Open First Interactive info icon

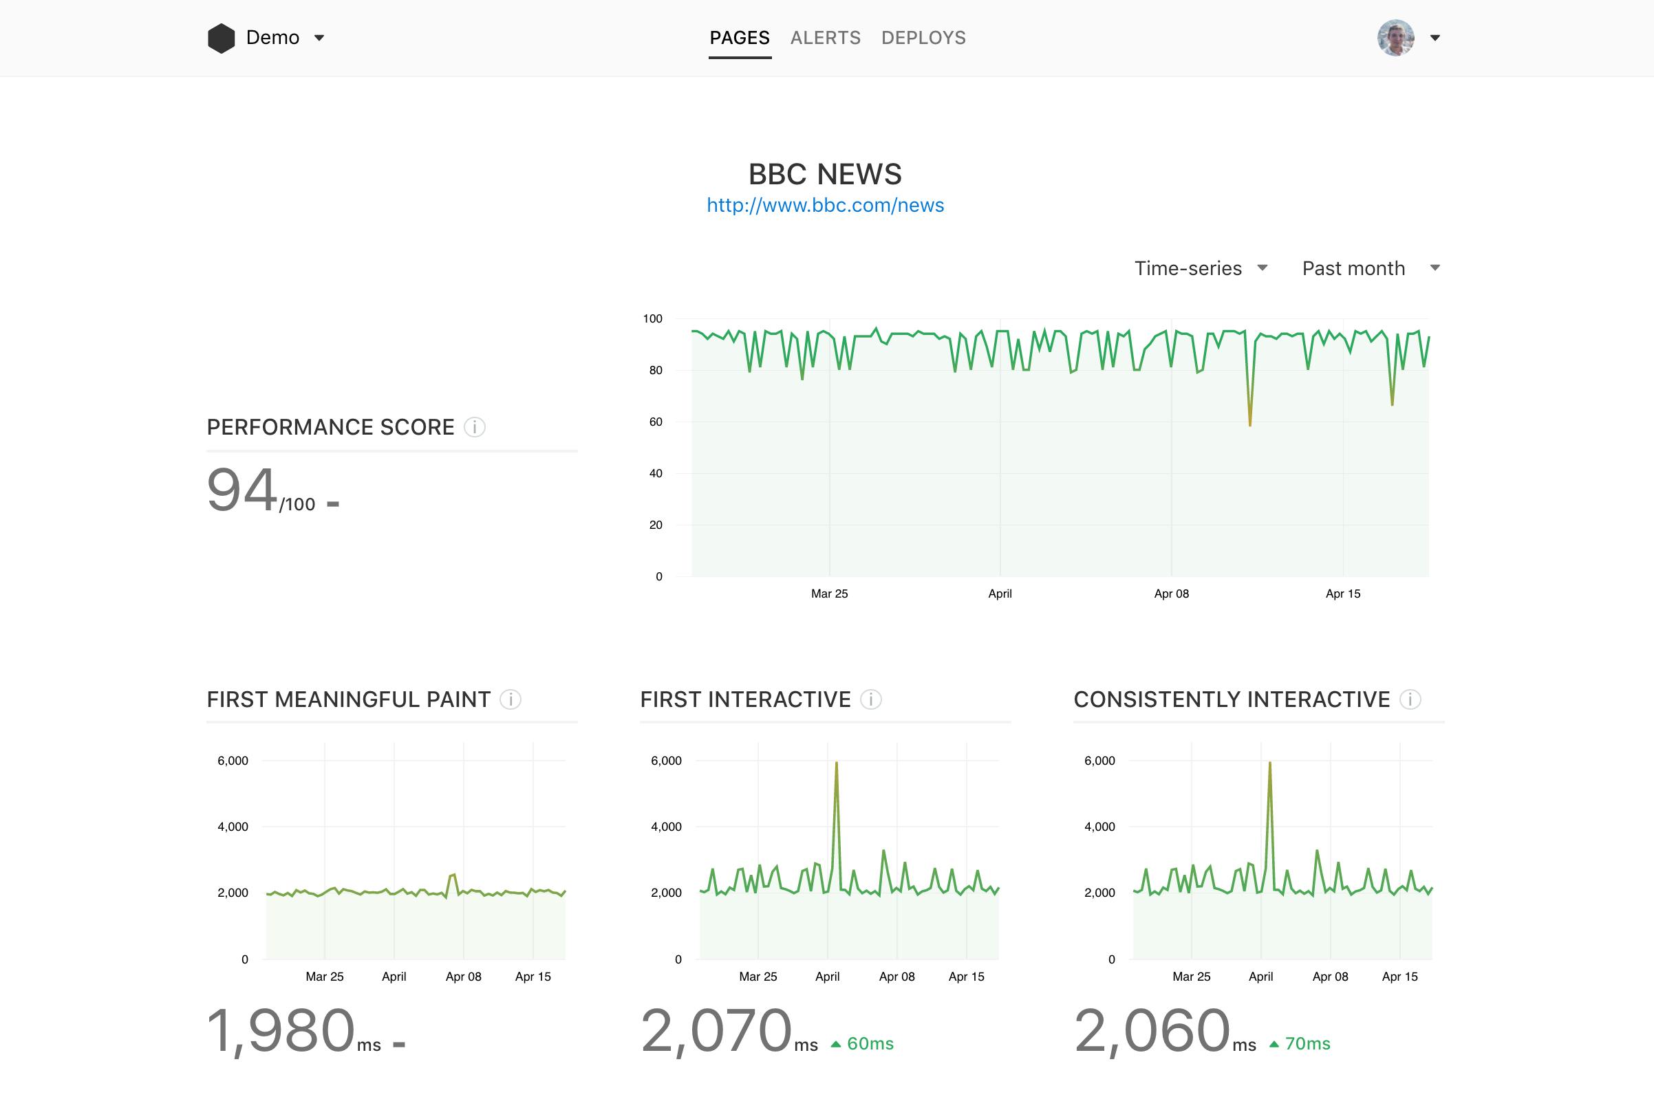(x=871, y=699)
